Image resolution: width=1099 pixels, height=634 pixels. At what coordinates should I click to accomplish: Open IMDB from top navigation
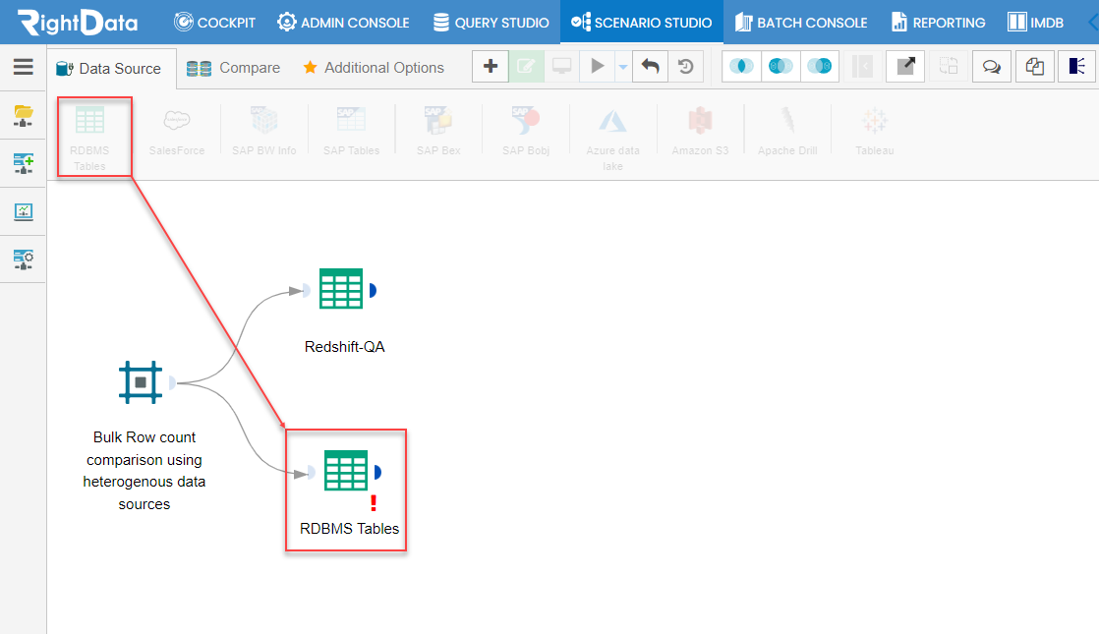(x=1035, y=23)
